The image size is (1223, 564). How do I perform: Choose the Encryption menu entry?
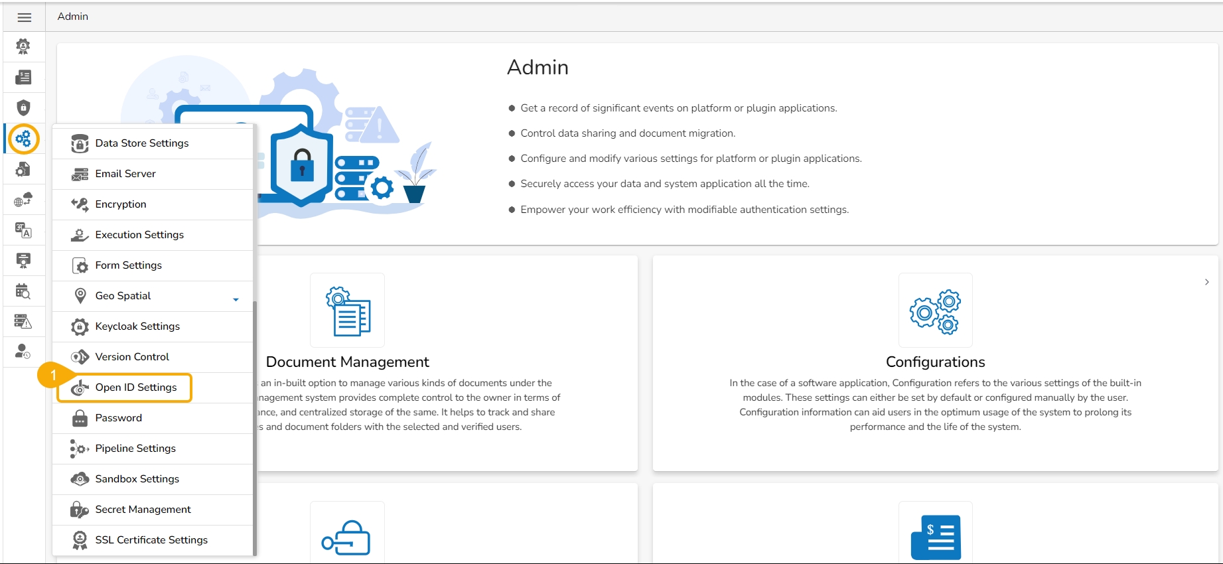(153, 204)
